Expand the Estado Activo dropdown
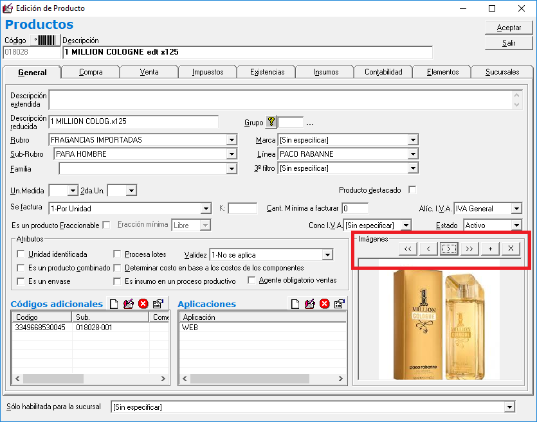Viewport: 537px width, 422px height. point(516,225)
